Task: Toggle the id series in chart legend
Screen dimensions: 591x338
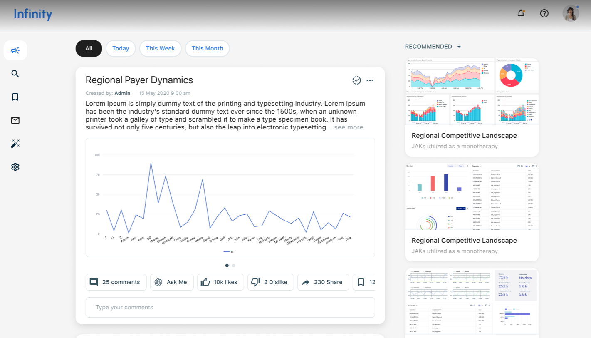Action: (x=228, y=252)
